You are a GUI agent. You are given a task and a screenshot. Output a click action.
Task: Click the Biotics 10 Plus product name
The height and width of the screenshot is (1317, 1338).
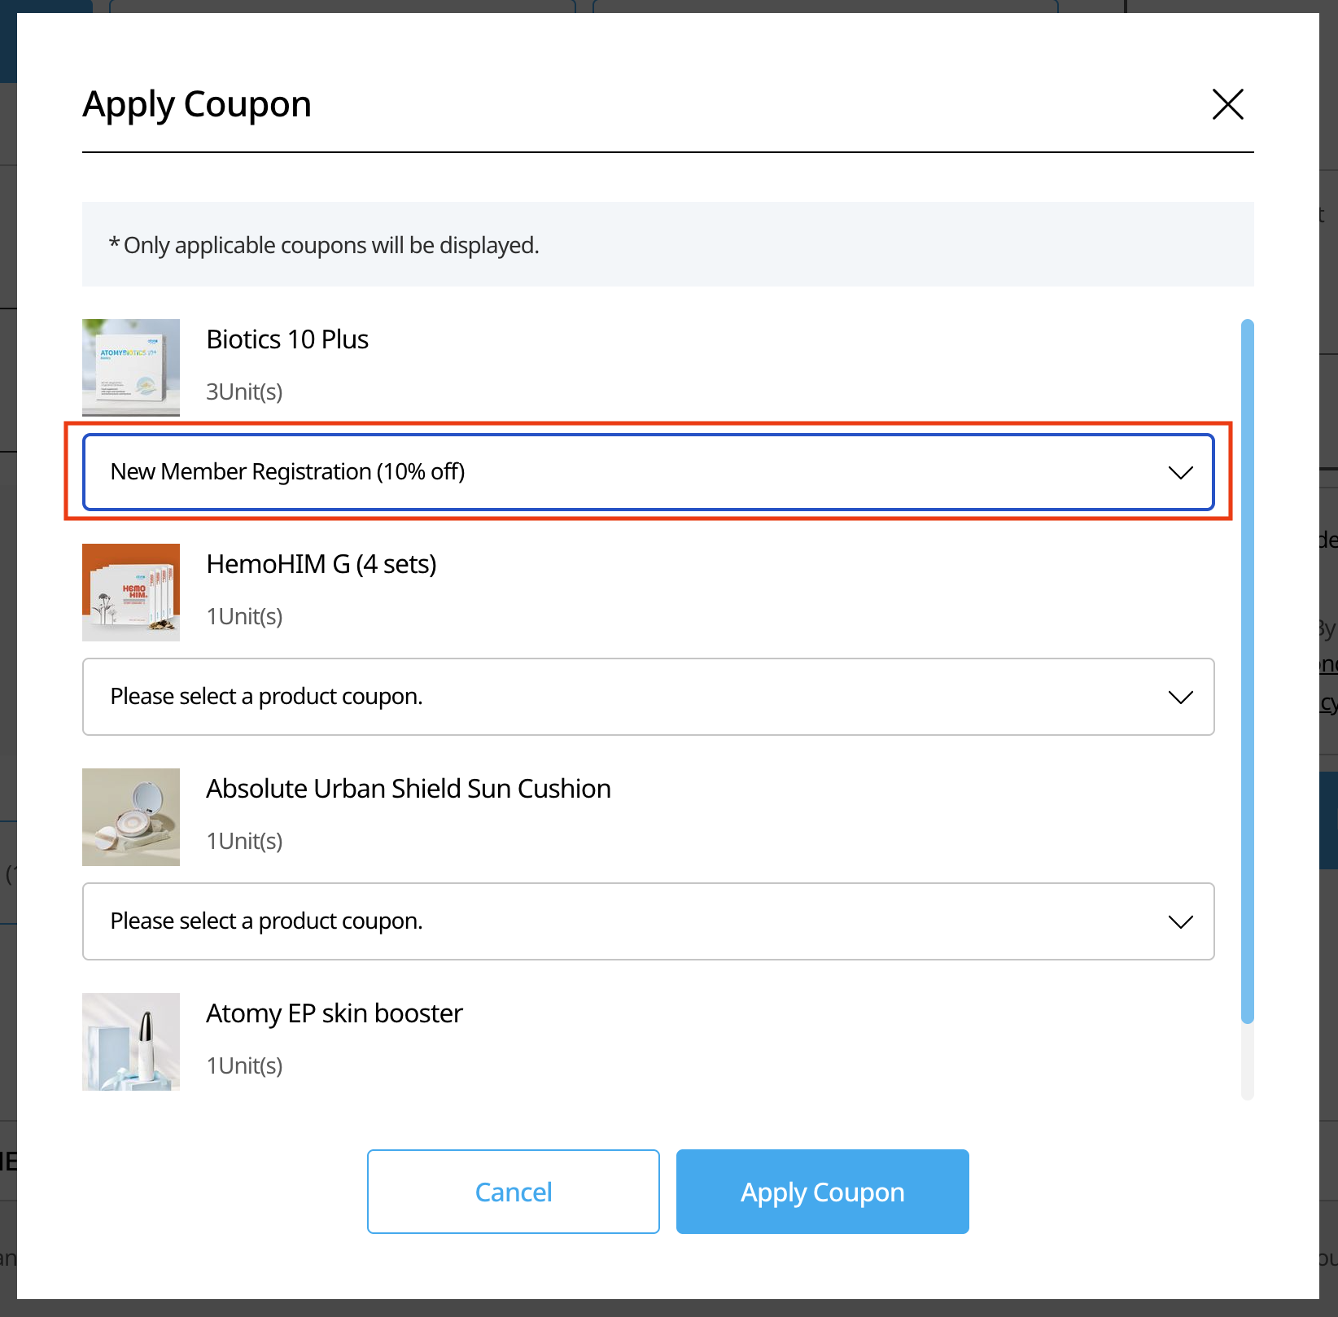tap(287, 339)
